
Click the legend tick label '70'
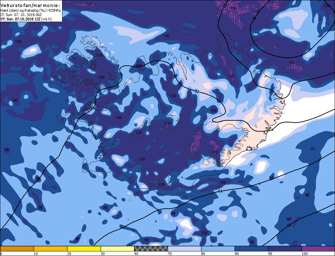point(170,254)
